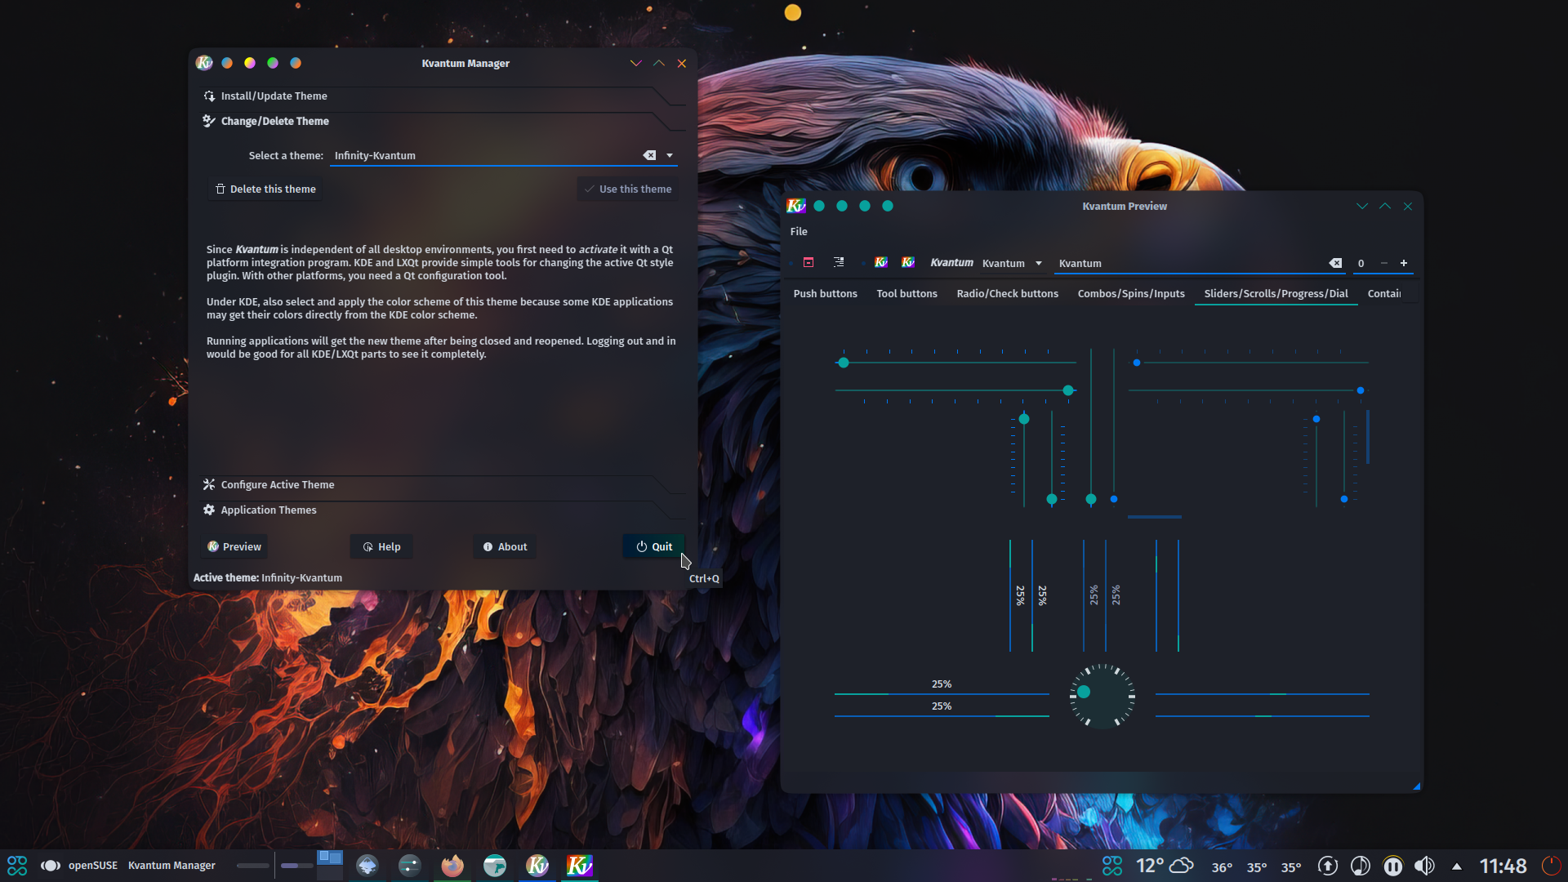The height and width of the screenshot is (882, 1568).
Task: Click second Kvantum logo toolbar button in Preview
Action: pos(908,262)
